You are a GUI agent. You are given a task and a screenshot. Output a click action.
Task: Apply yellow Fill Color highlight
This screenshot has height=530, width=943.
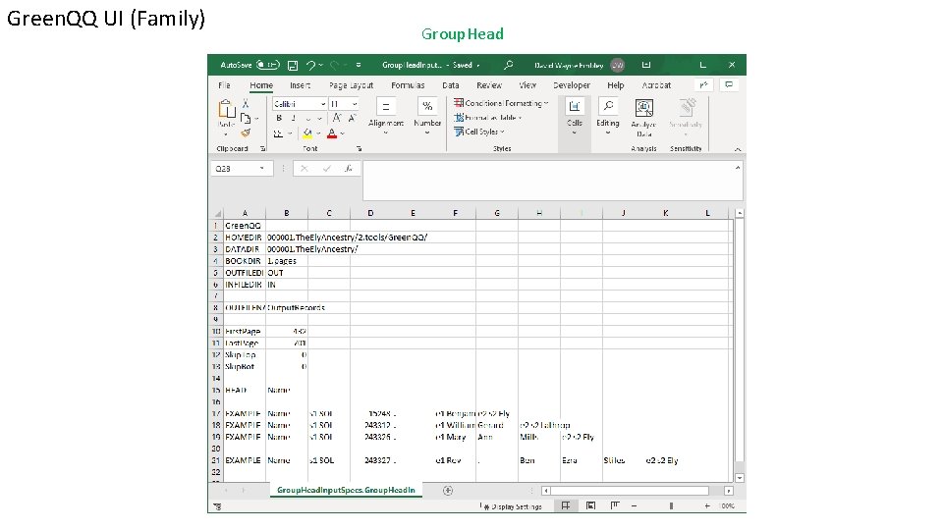coord(307,133)
